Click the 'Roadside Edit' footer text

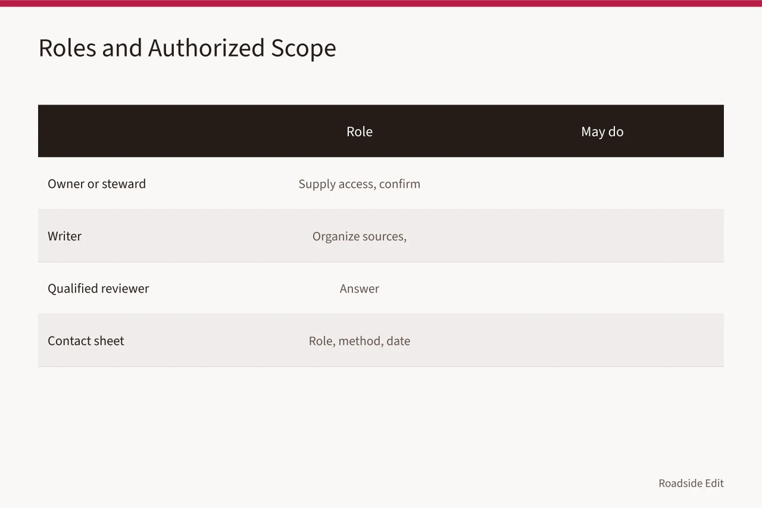[x=691, y=483]
